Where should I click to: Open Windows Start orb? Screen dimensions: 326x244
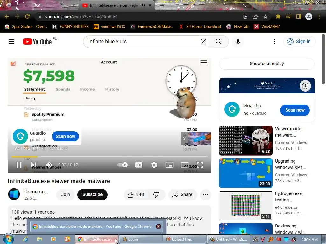click(9, 239)
